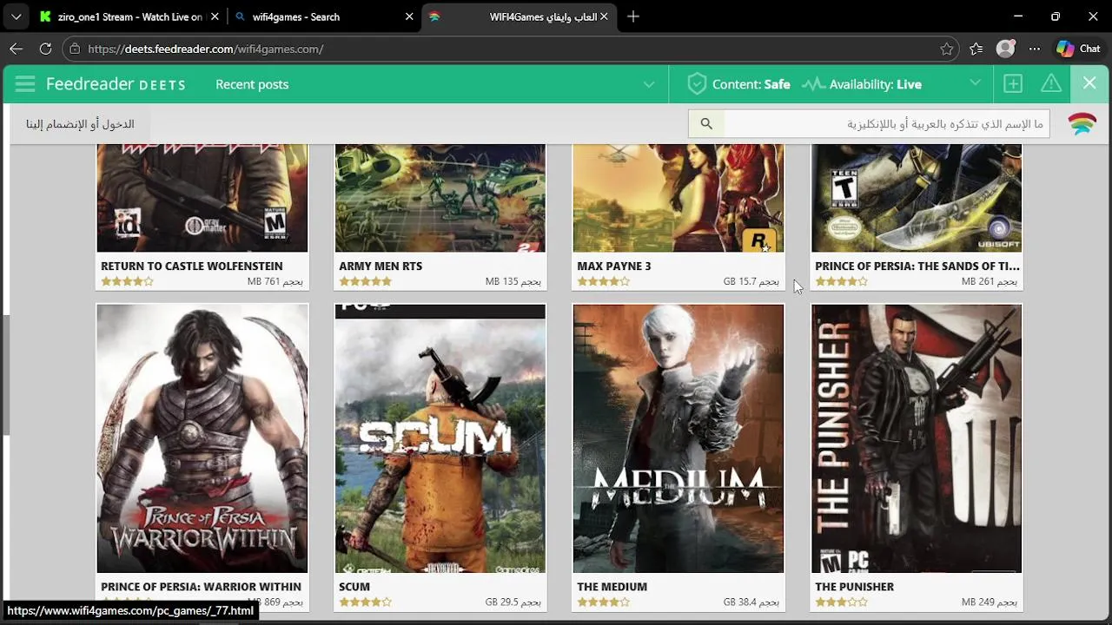The width and height of the screenshot is (1112, 625).
Task: Expand the Recent posts dropdown arrow
Action: pos(649,84)
